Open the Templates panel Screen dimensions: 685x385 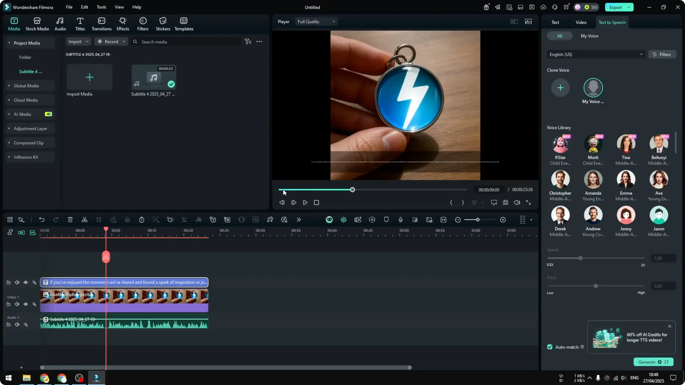point(183,24)
